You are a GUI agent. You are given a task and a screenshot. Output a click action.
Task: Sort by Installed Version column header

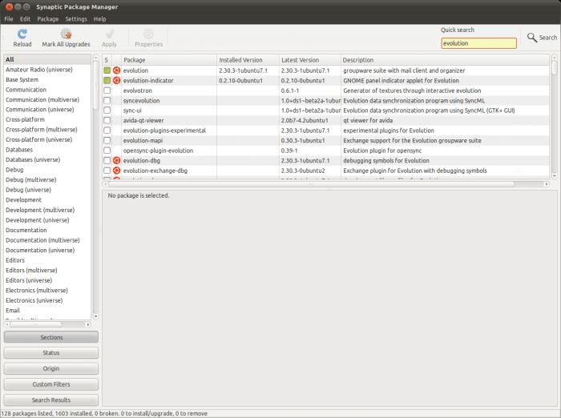pos(248,60)
